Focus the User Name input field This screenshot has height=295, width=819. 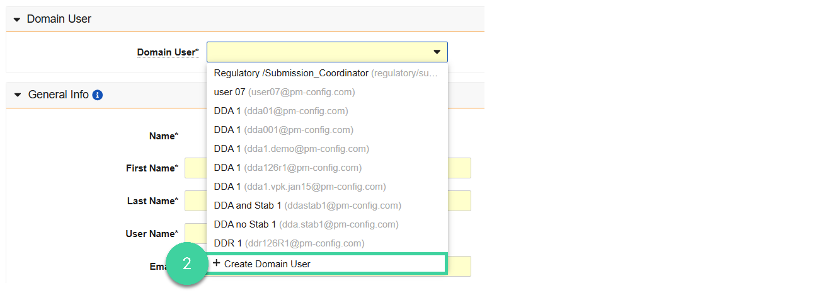point(328,234)
